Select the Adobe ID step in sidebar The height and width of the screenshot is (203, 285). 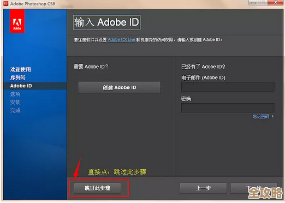tap(21, 86)
